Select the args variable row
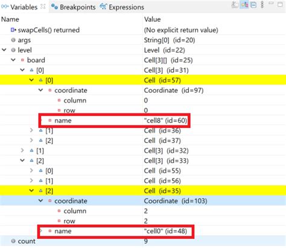Screen dimensions: 286x248 pos(143,40)
